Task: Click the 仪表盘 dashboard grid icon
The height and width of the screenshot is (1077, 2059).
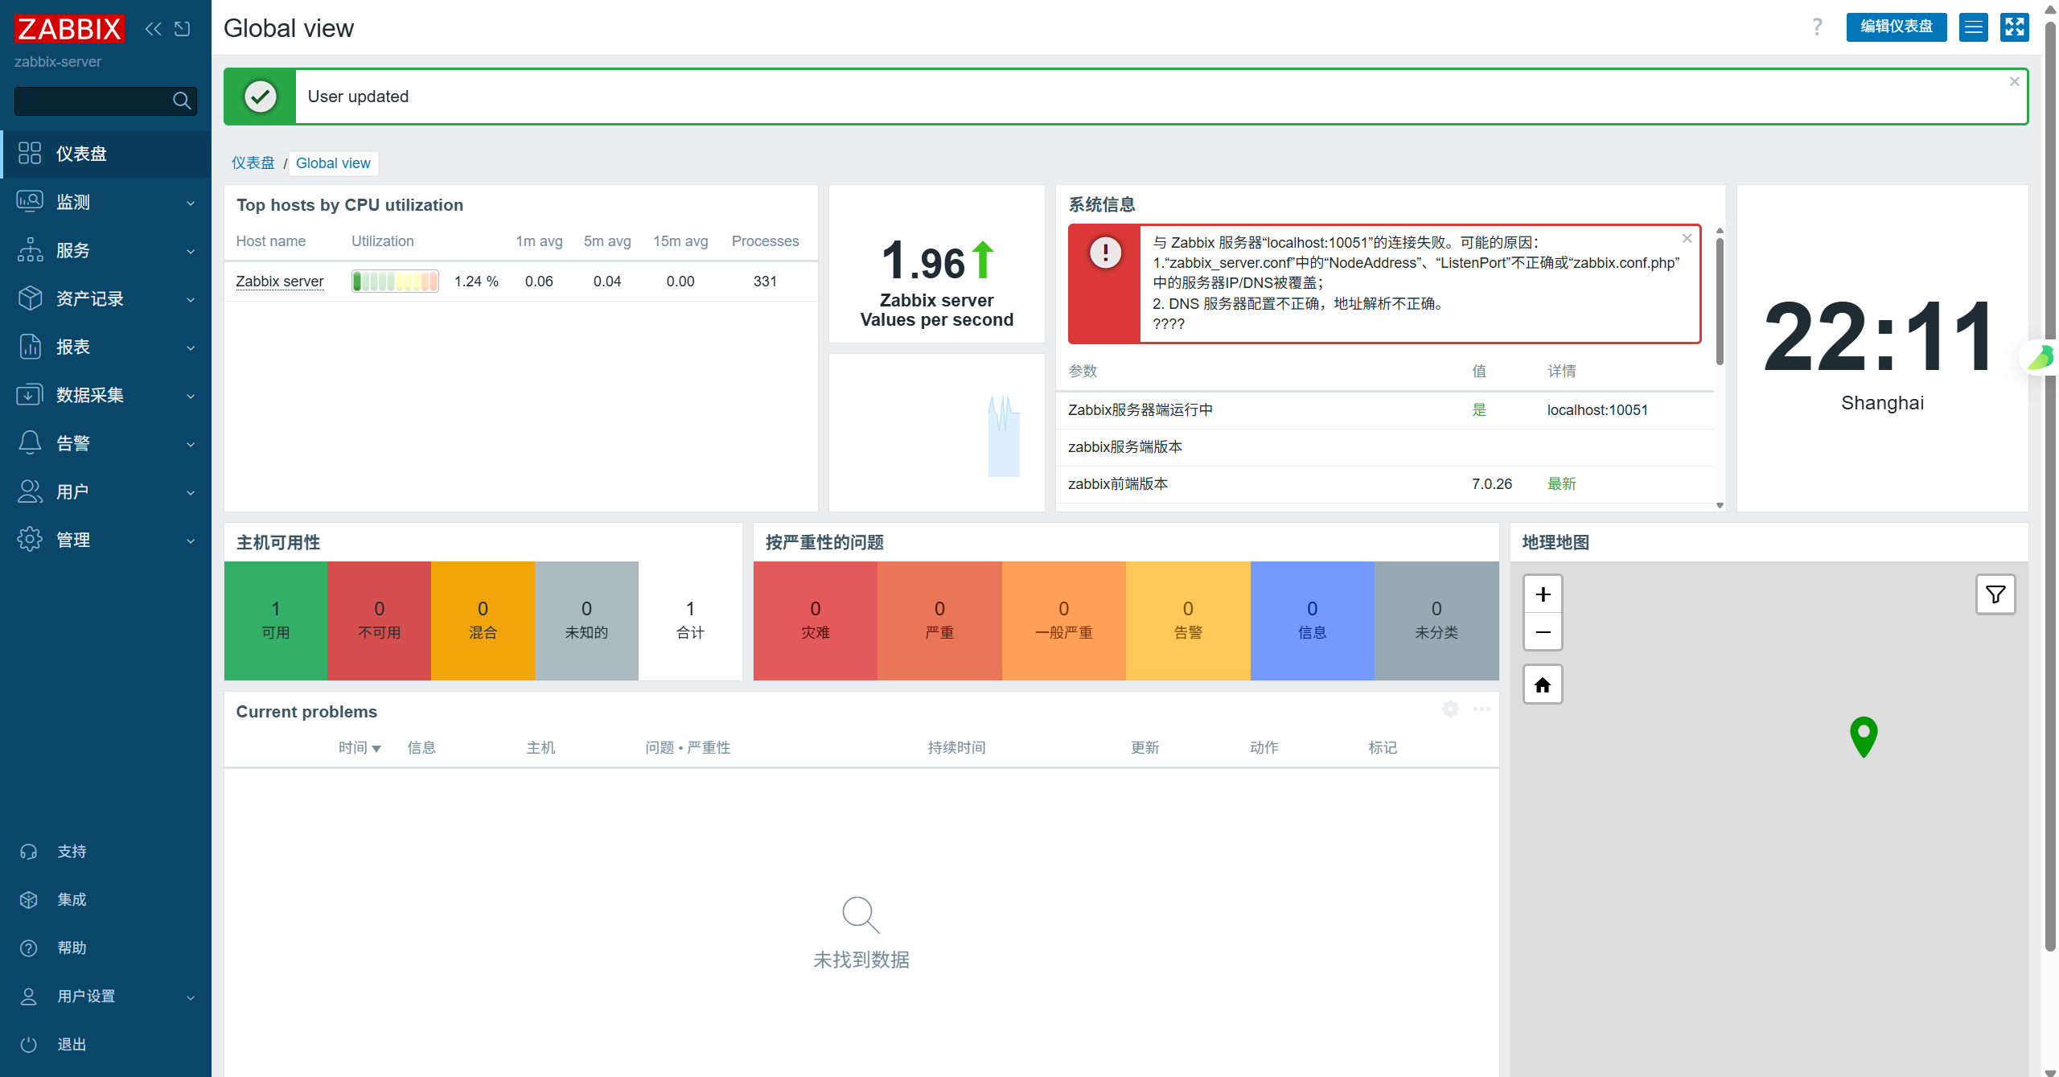Action: (x=30, y=153)
